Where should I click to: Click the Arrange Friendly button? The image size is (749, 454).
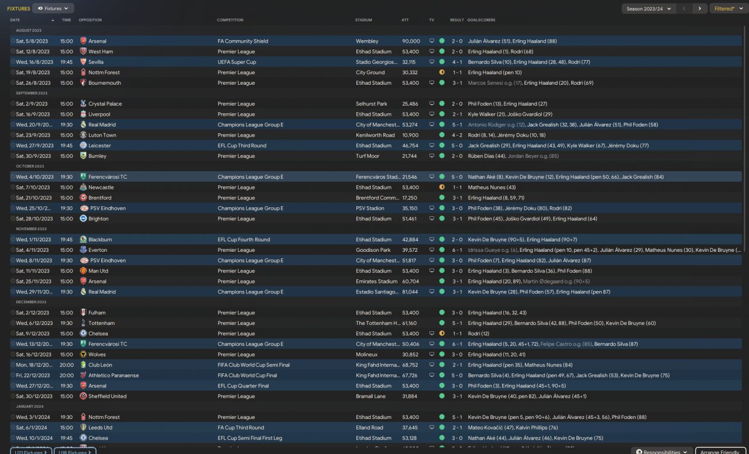(720, 452)
